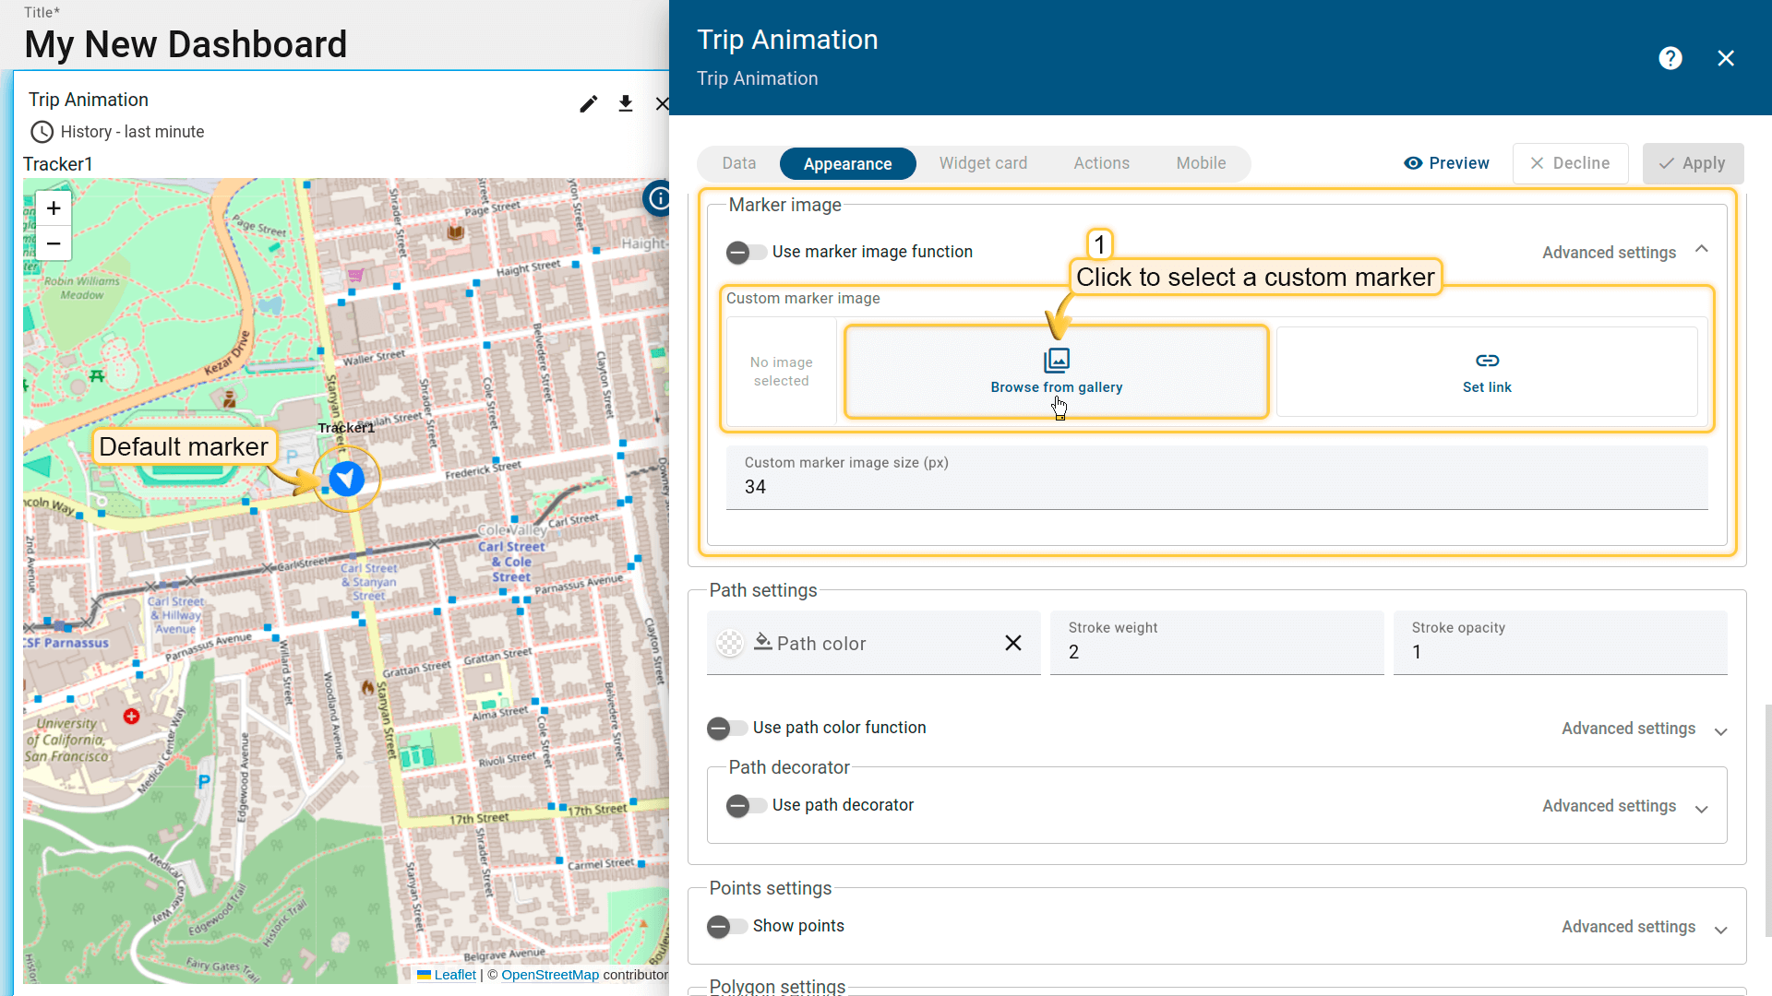
Task: Click the Set link chain icon
Action: [x=1487, y=361]
